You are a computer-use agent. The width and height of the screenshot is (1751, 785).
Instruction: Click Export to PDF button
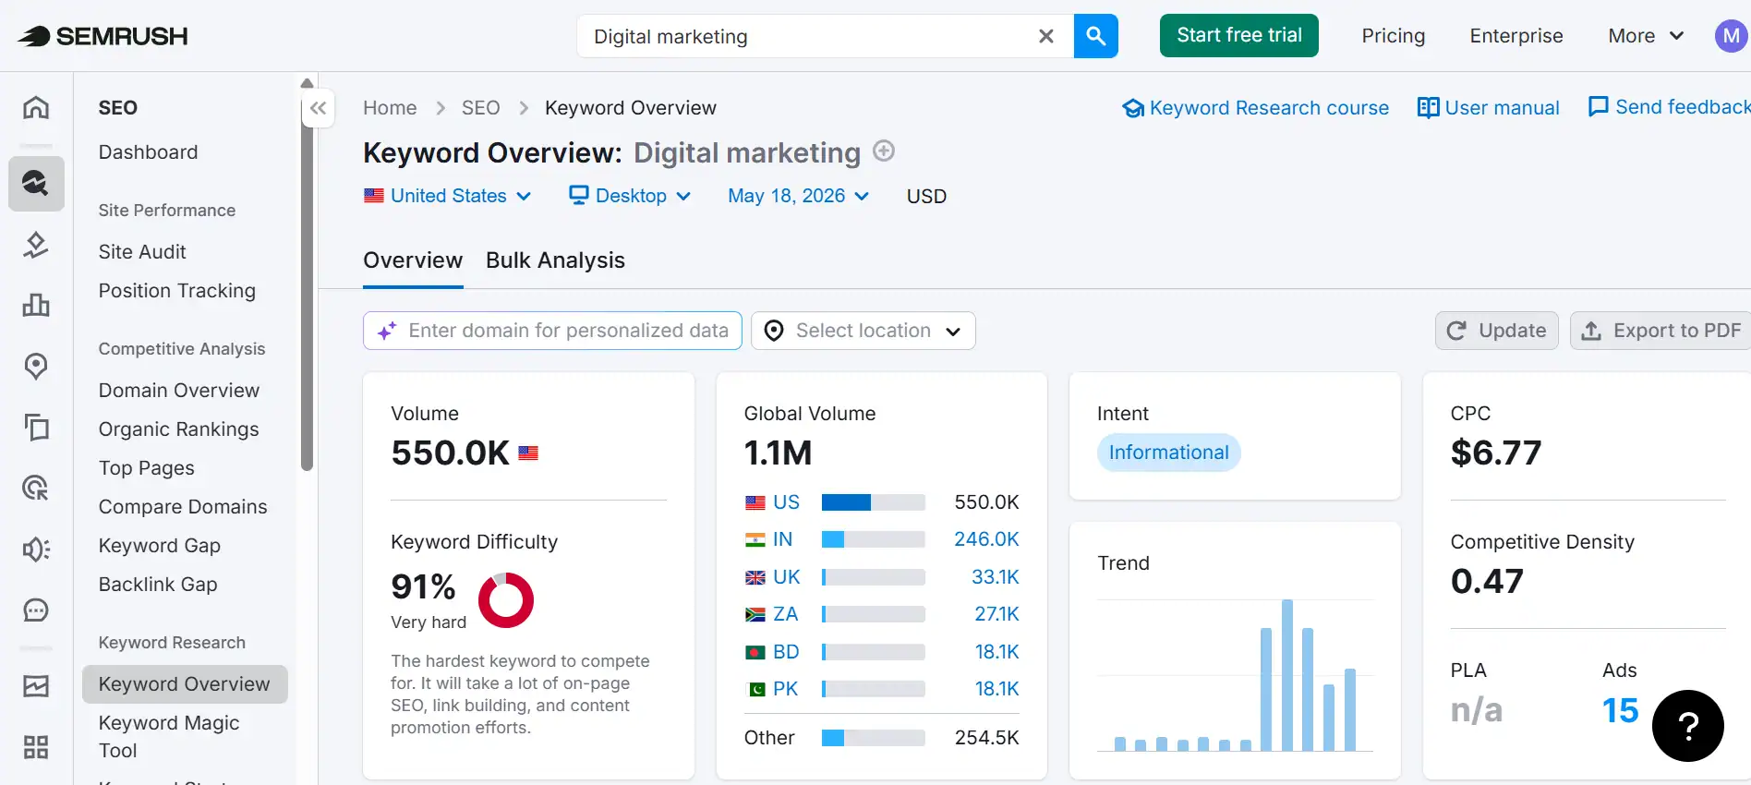pos(1660,331)
